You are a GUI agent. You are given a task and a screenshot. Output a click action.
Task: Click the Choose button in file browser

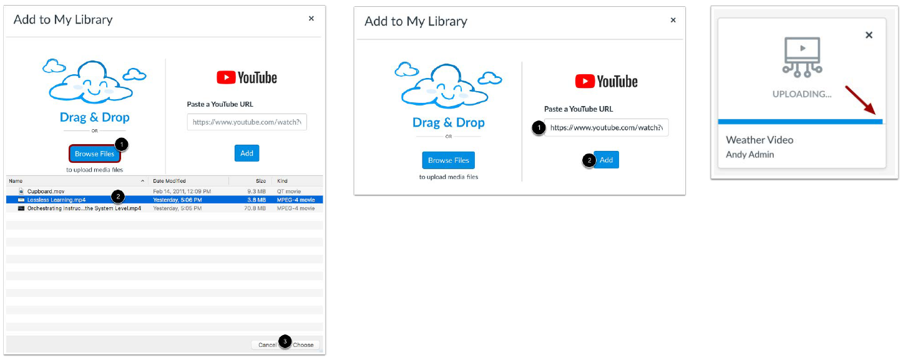tap(304, 345)
